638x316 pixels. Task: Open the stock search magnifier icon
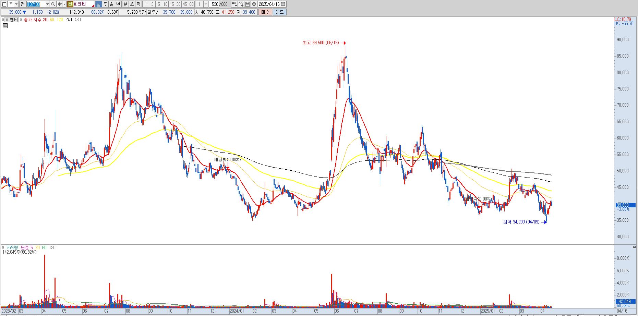[53, 4]
